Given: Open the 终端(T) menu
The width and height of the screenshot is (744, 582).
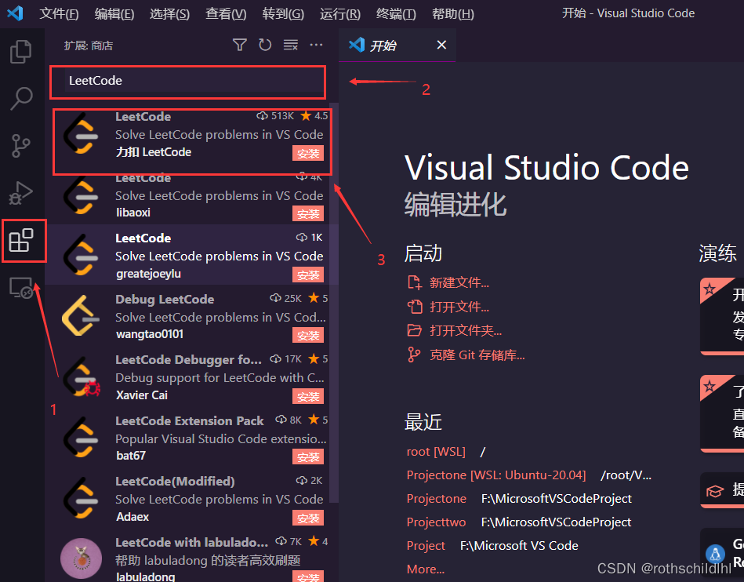Looking at the screenshot, I should coord(396,14).
